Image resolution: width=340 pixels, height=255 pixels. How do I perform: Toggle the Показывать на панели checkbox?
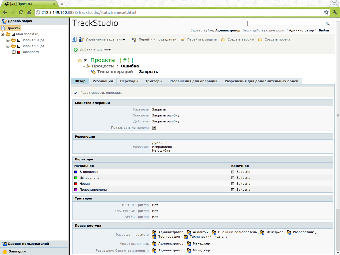[154, 127]
